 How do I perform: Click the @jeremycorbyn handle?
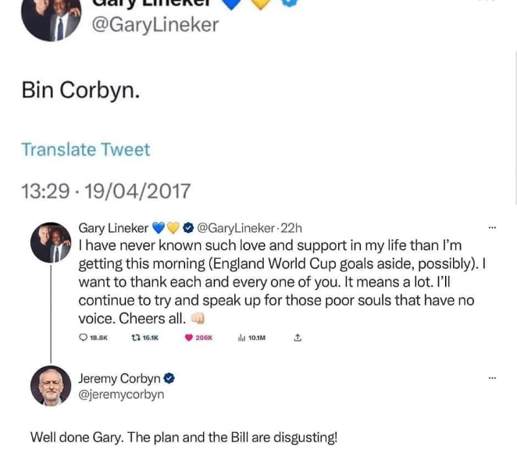coord(121,395)
